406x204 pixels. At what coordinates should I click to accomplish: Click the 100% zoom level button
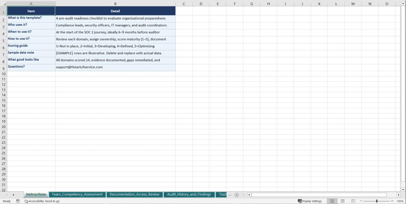click(400, 201)
